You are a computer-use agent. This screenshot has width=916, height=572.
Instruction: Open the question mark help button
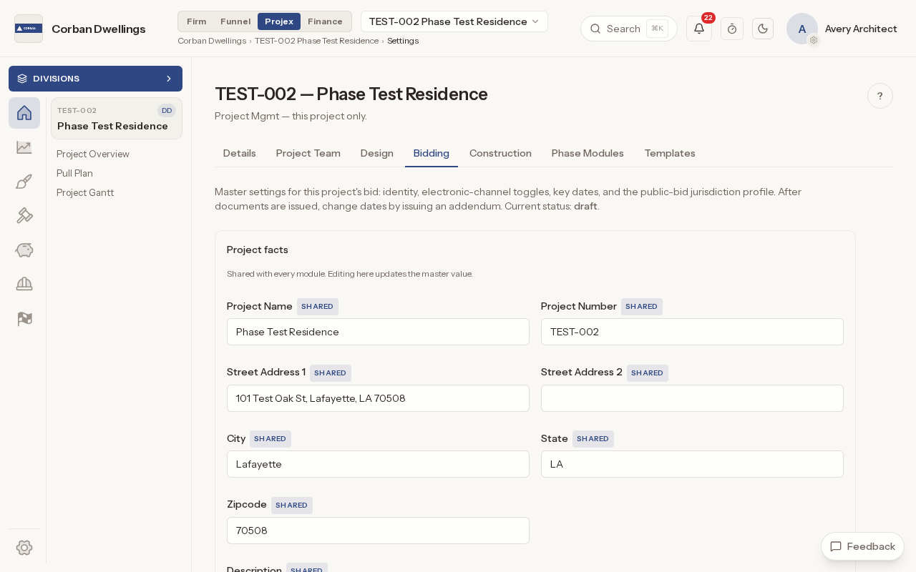pos(880,96)
